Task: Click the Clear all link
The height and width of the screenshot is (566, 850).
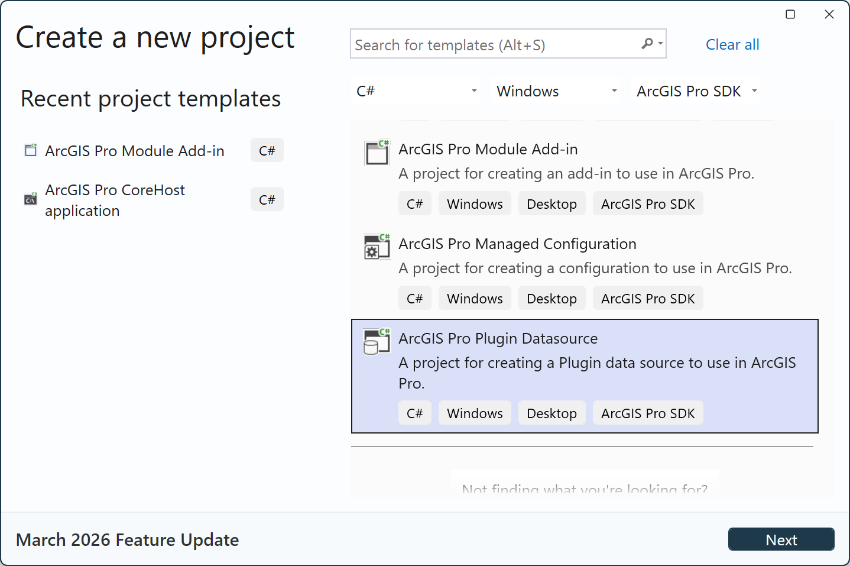Action: coord(732,44)
